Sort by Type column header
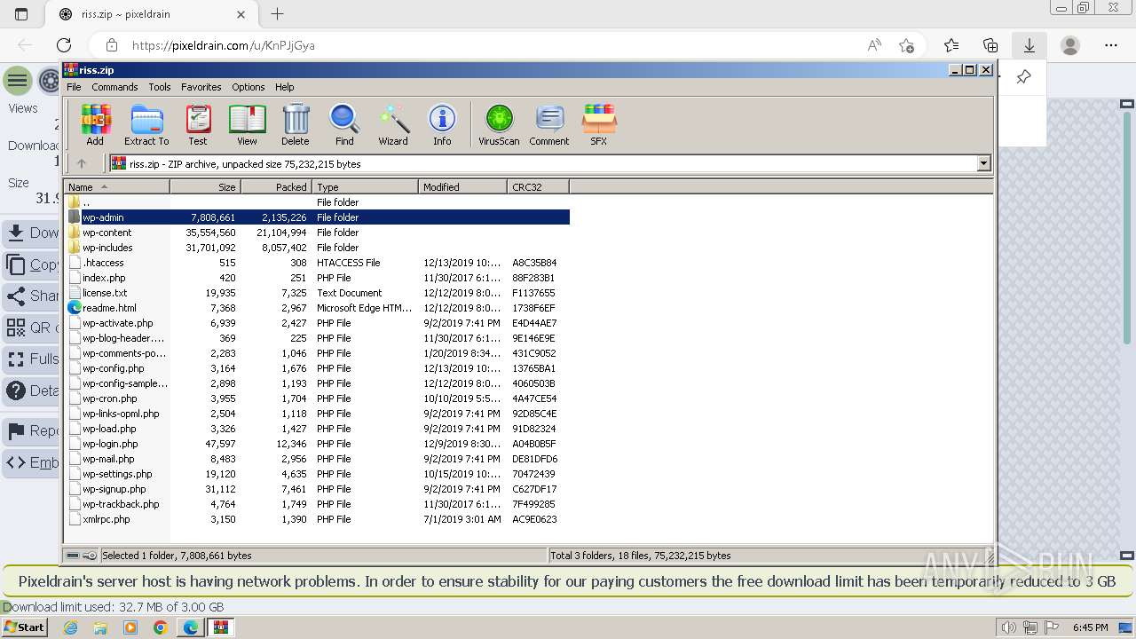The height and width of the screenshot is (639, 1136). [365, 187]
